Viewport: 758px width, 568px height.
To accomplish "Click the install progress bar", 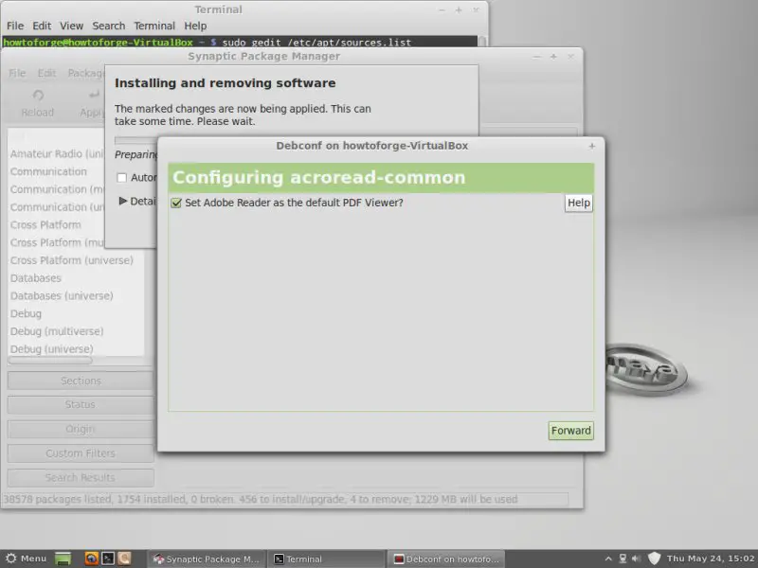I will pos(136,140).
